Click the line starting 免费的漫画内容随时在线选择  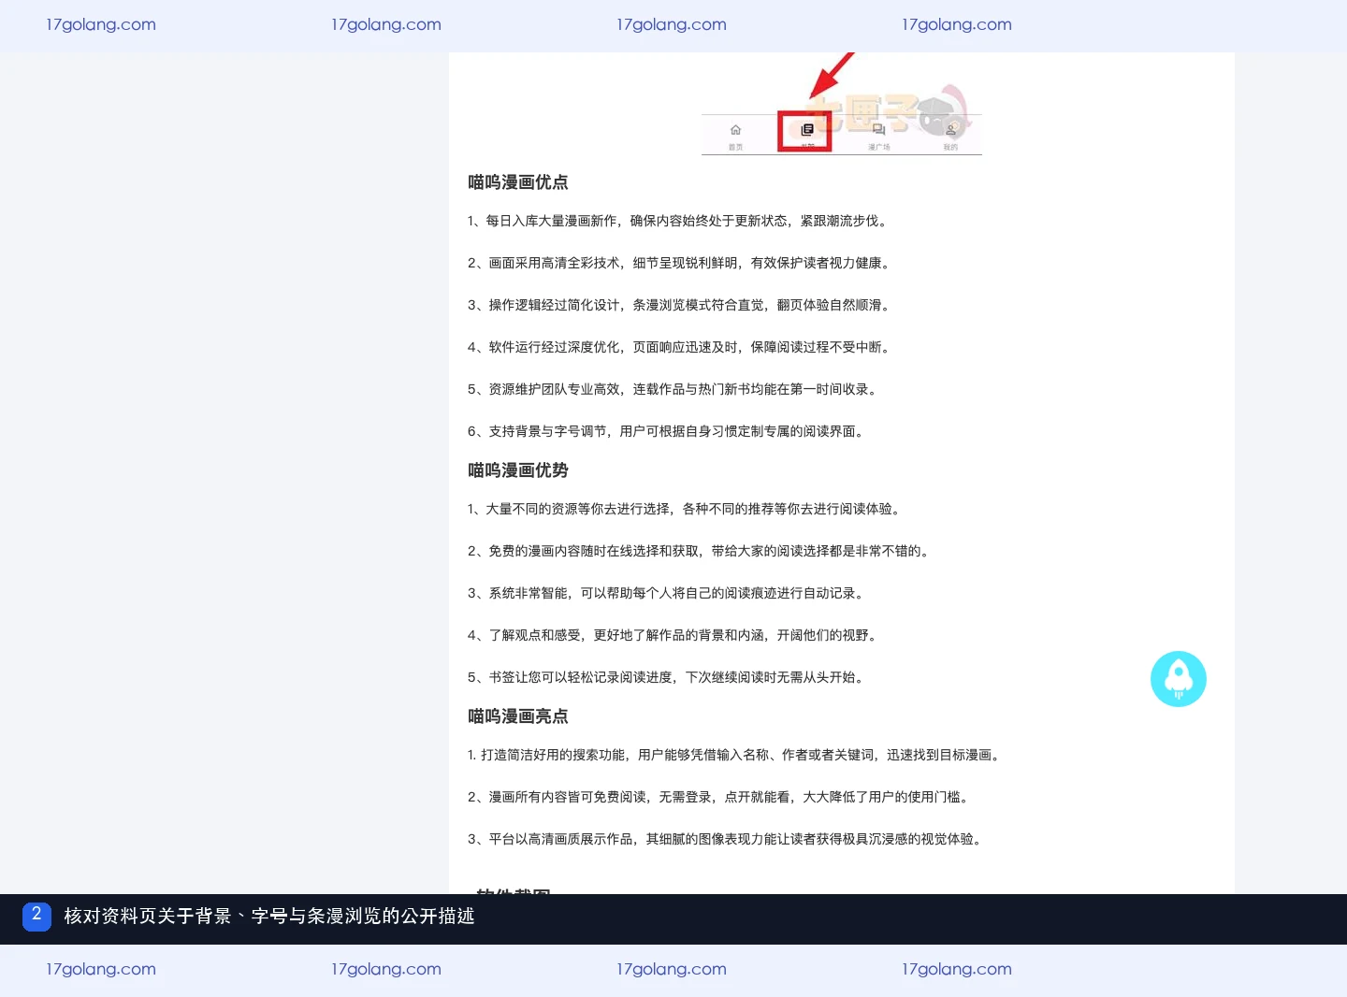[701, 551]
